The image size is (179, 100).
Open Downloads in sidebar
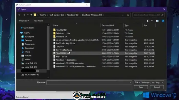click(28, 48)
